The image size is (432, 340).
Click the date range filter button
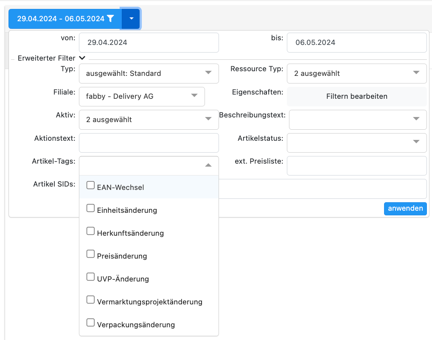pos(65,19)
